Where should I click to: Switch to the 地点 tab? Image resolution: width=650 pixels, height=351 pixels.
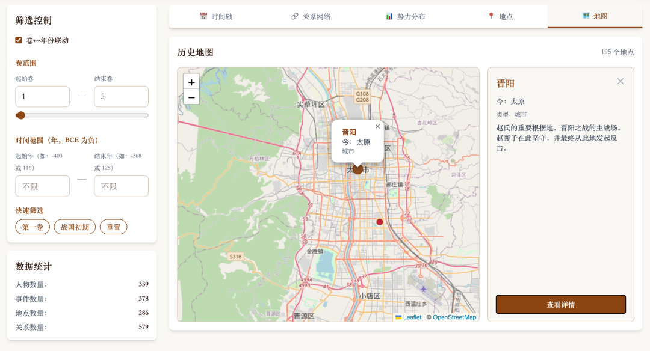tap(500, 17)
